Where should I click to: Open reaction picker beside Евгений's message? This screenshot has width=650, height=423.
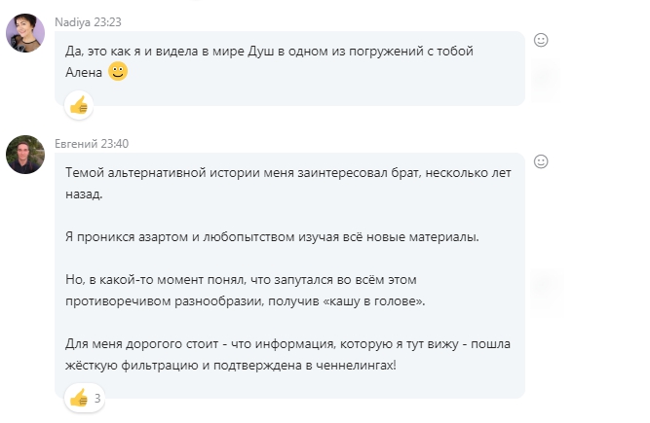coord(542,161)
